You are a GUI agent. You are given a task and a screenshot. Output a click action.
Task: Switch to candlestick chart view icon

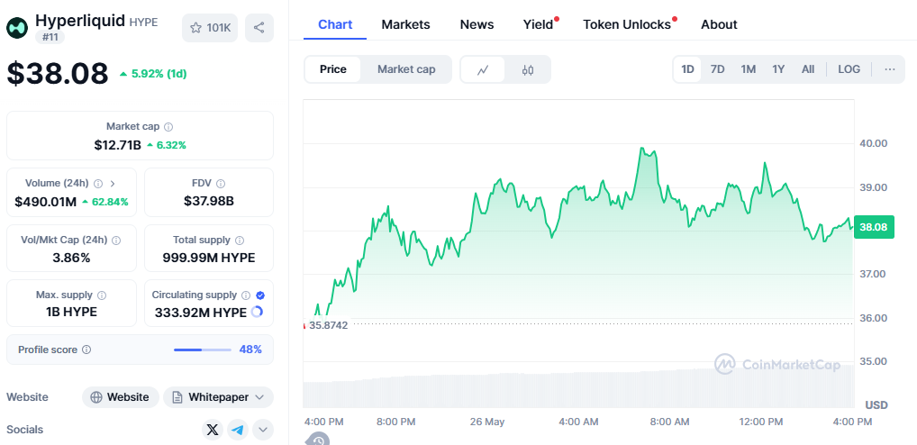528,69
